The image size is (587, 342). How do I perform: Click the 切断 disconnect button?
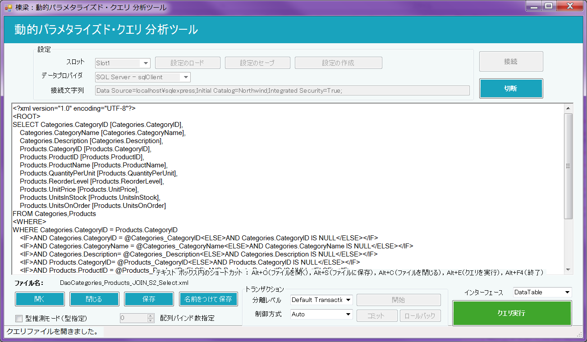(x=511, y=89)
